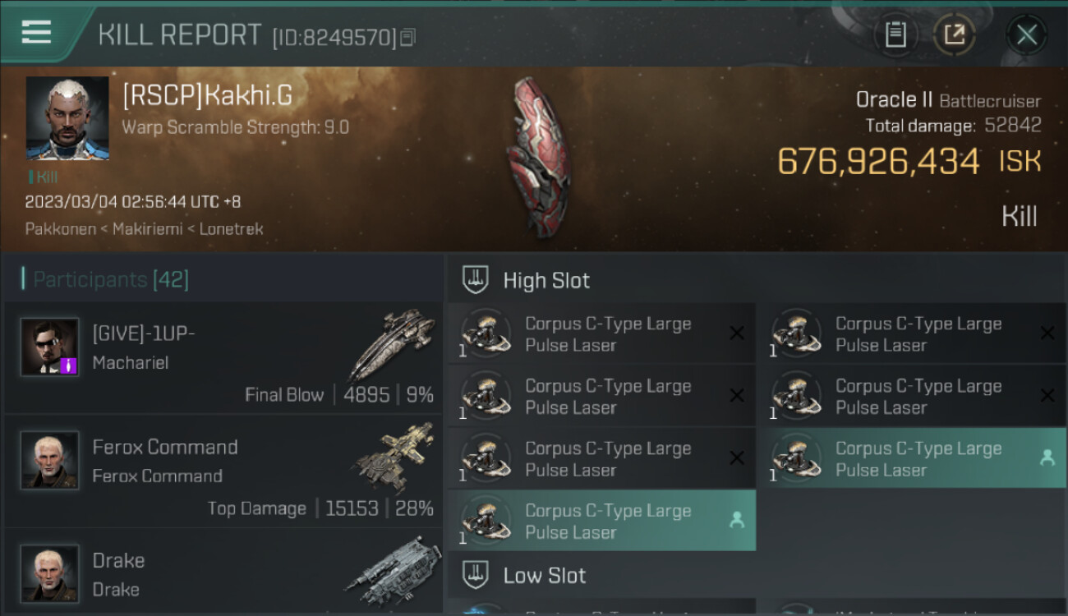Share the kill report externally

(x=954, y=34)
